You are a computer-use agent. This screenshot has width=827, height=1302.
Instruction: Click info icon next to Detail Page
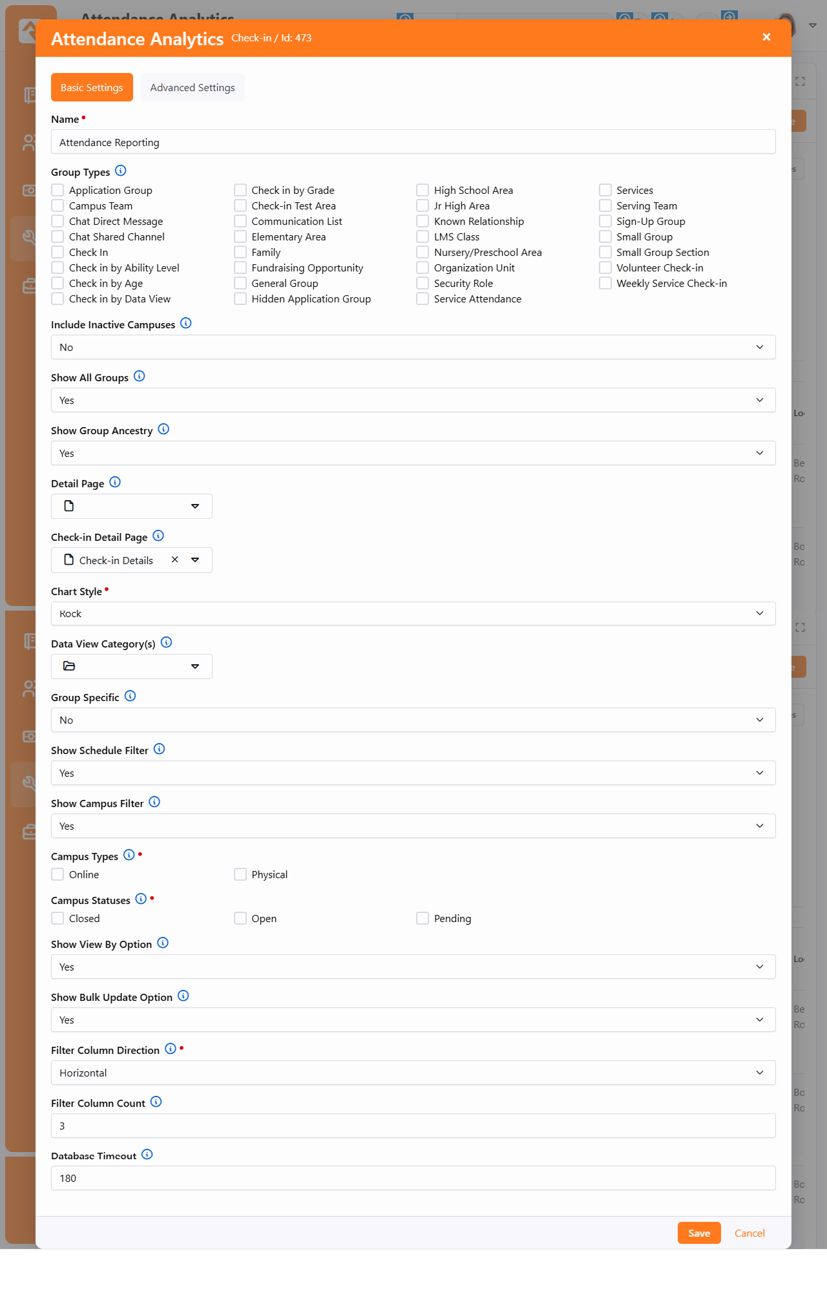pyautogui.click(x=115, y=483)
